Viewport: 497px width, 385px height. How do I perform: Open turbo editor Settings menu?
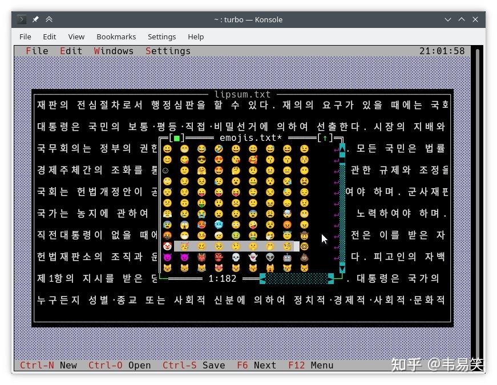click(x=168, y=51)
